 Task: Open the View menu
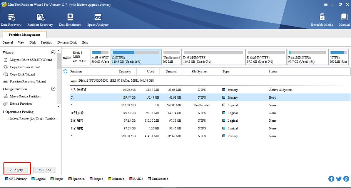click(21, 42)
